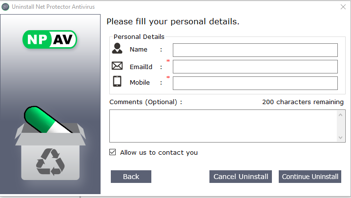This screenshot has width=351, height=198.
Task: Click the envelope icon beside EmailId
Action: click(117, 66)
